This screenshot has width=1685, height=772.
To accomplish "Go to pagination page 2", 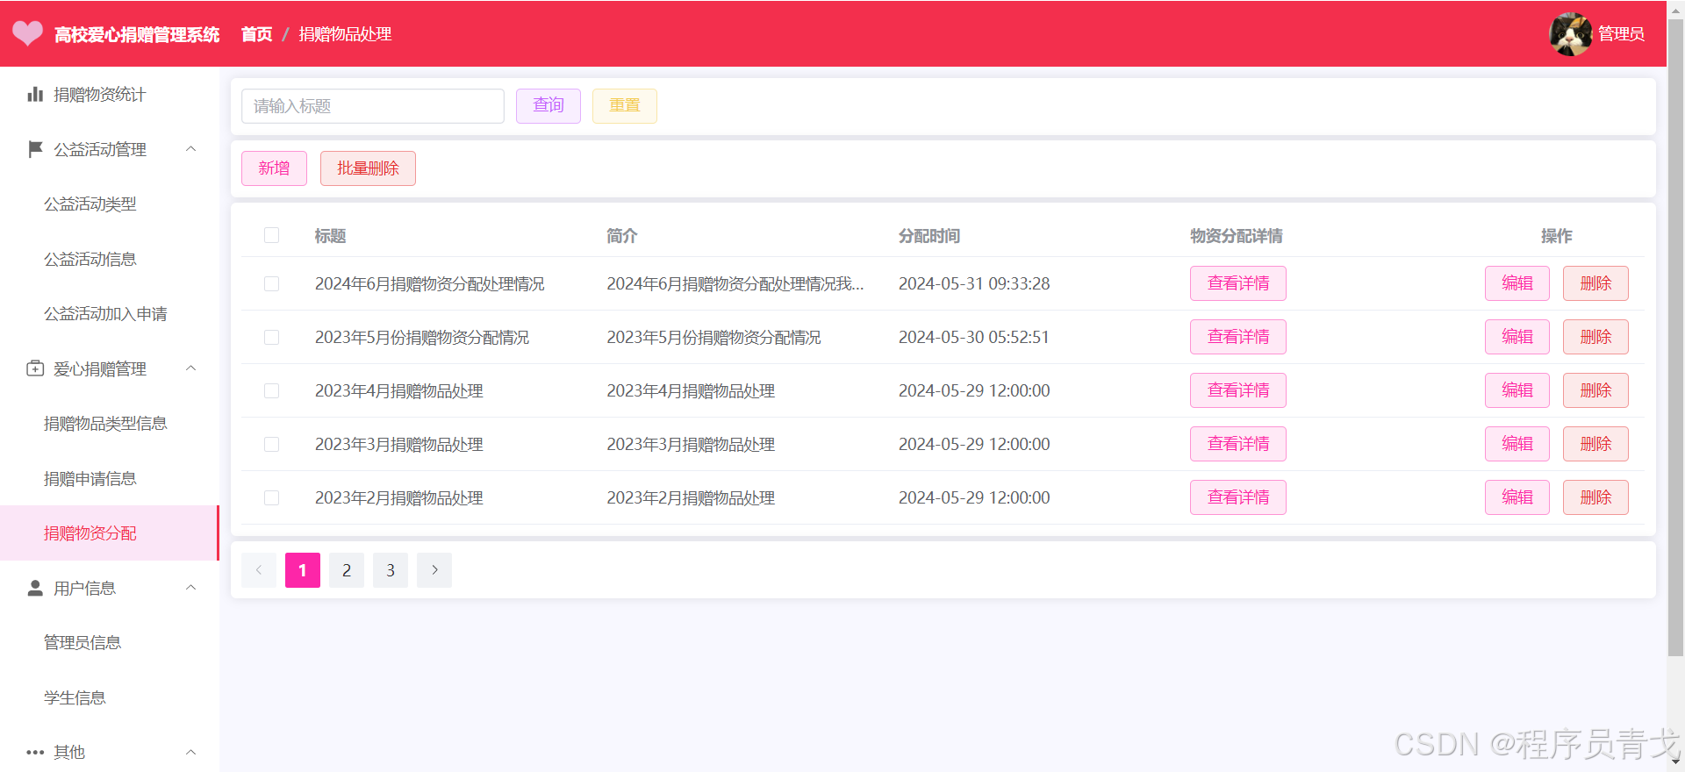I will 347,570.
